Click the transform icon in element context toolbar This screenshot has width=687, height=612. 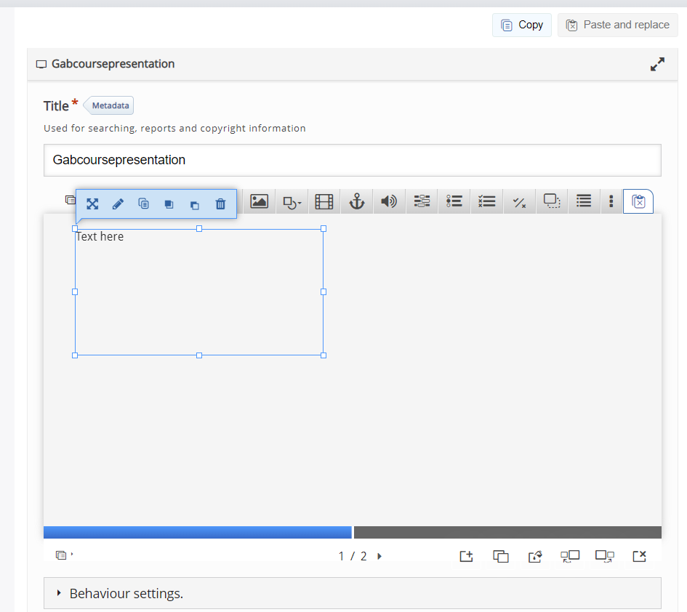(x=92, y=204)
